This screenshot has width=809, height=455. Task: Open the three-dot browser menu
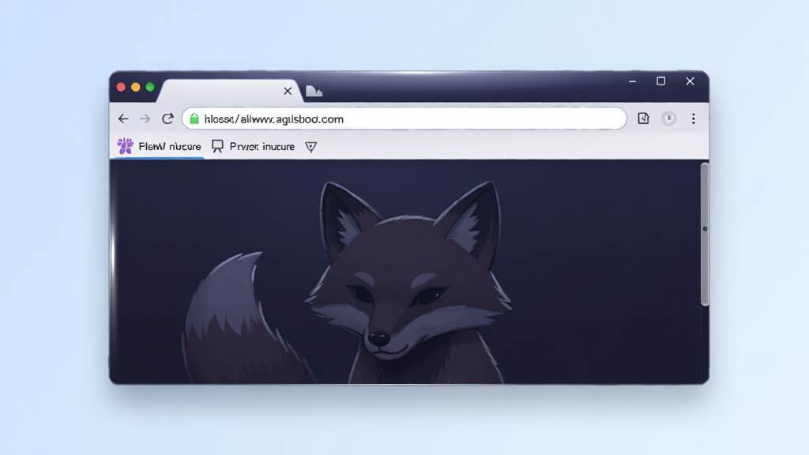(694, 118)
